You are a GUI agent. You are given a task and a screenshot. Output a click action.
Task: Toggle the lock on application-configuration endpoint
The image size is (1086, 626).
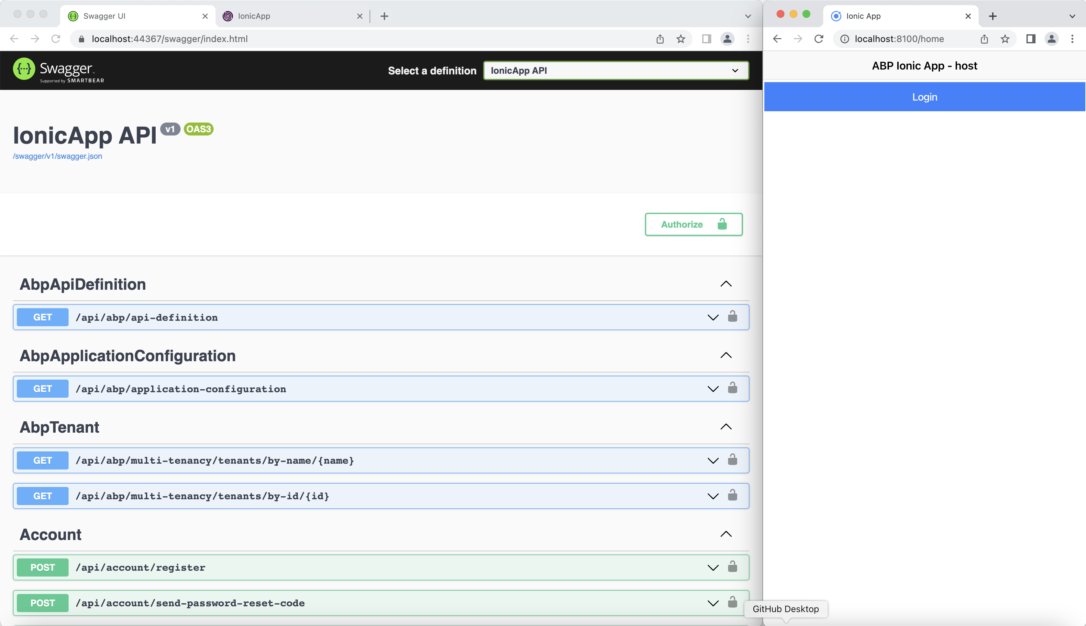(x=733, y=388)
